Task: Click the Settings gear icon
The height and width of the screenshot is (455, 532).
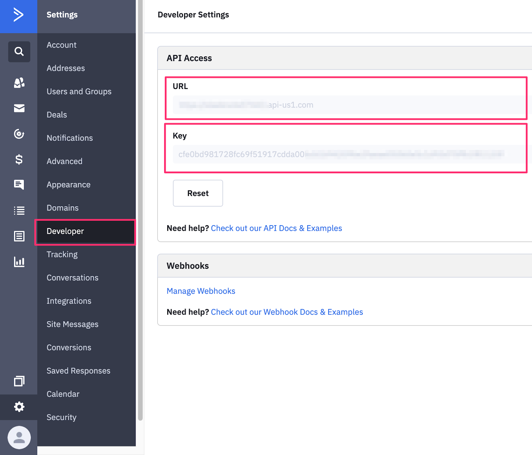Action: (19, 407)
